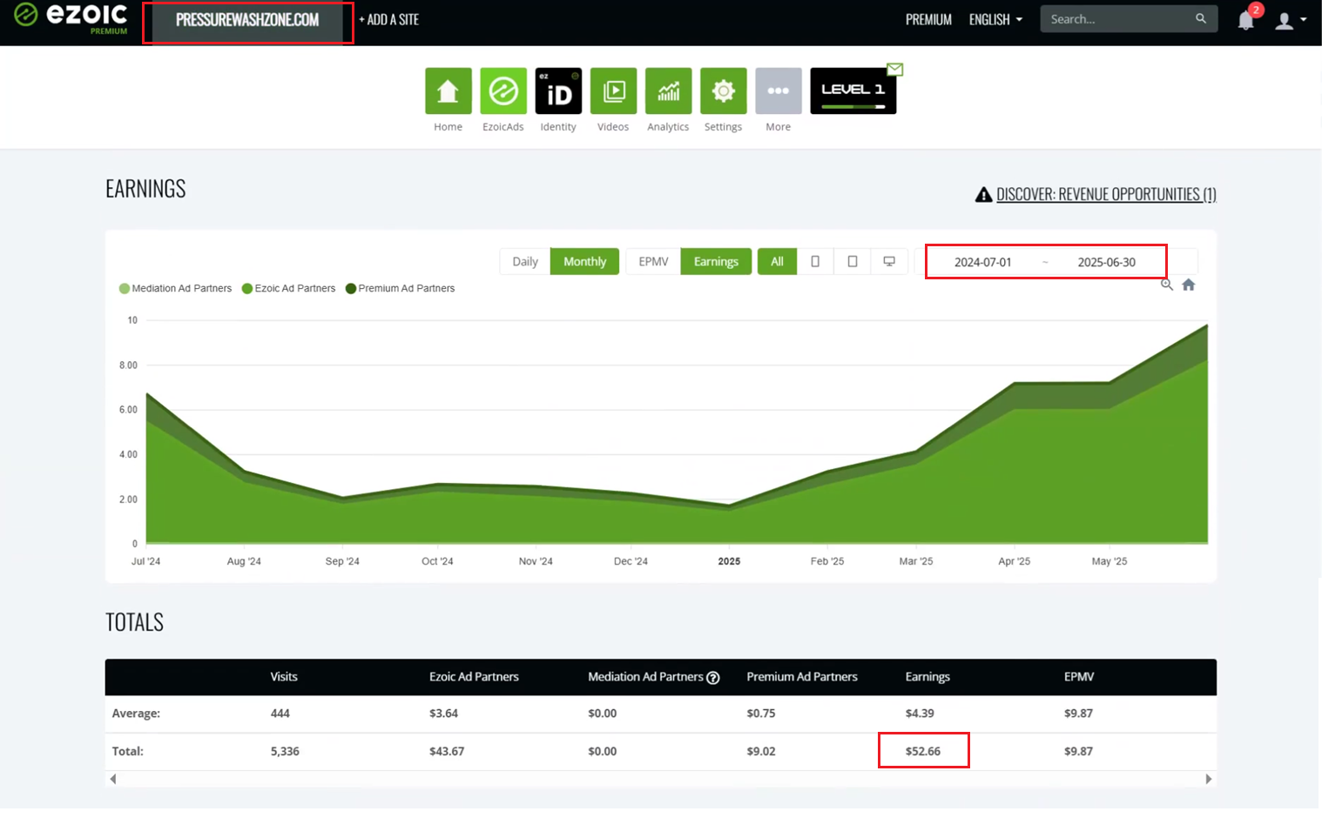1322x818 pixels.
Task: Open the user account menu
Action: click(x=1291, y=20)
